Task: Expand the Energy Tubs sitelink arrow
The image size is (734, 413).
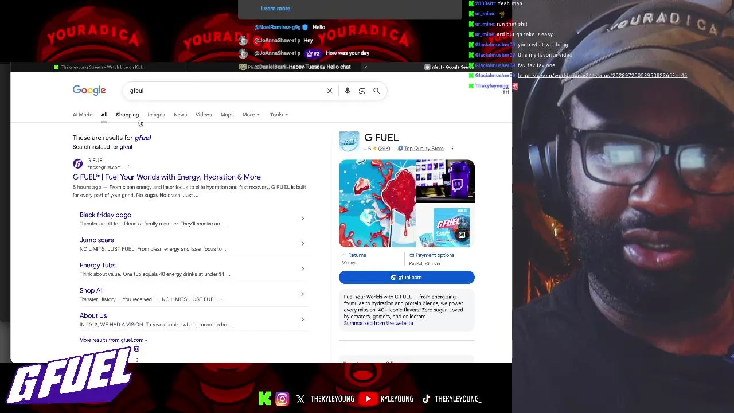Action: click(x=303, y=269)
